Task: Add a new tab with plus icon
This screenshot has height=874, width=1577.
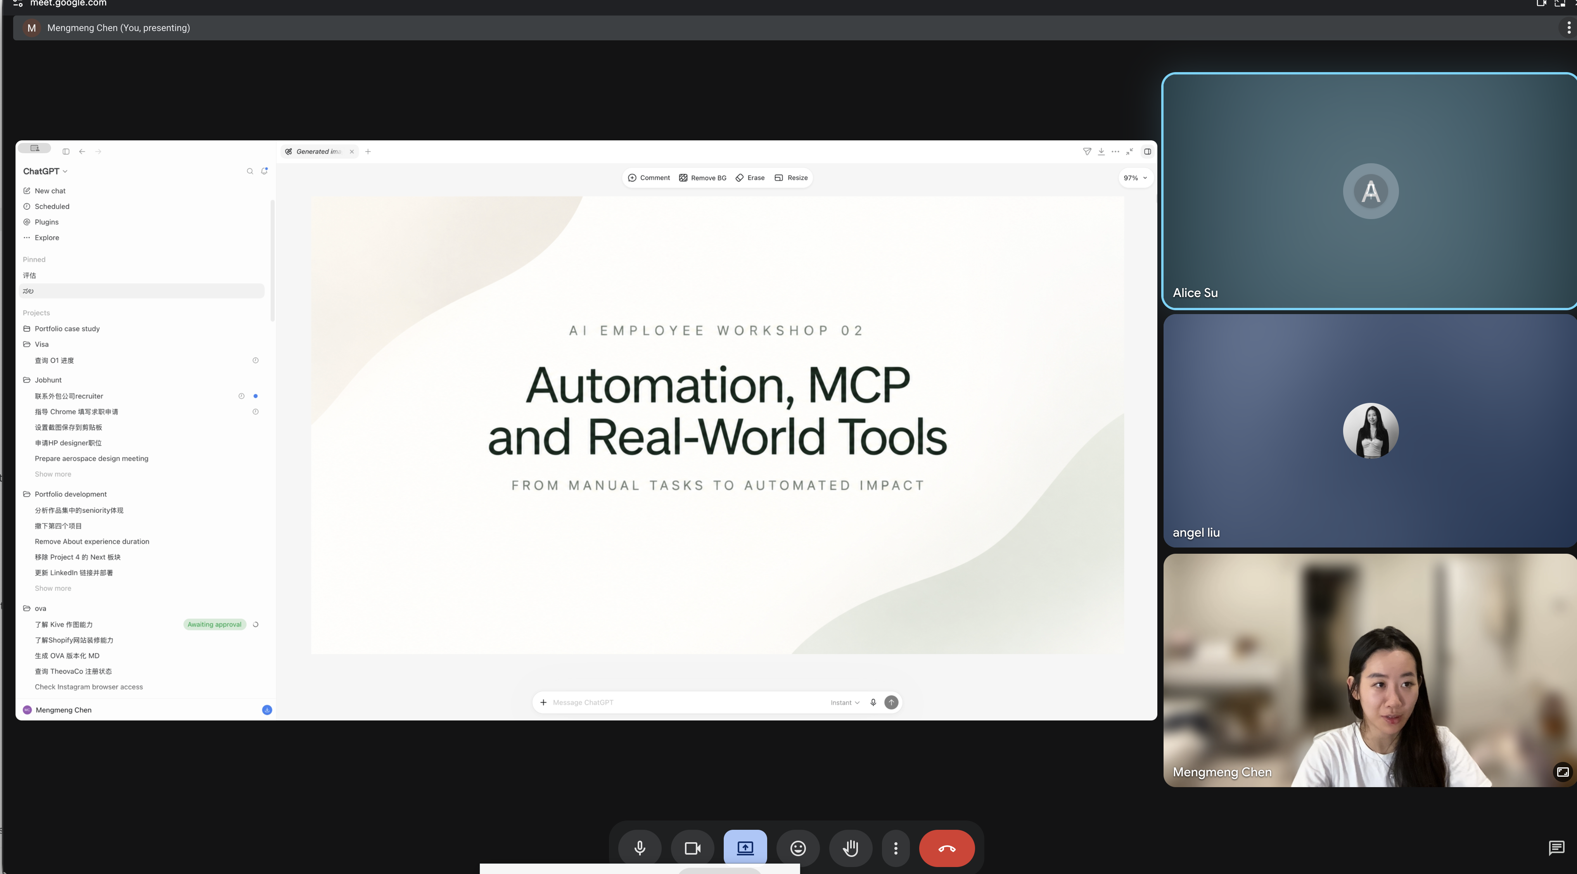Action: [x=368, y=152]
